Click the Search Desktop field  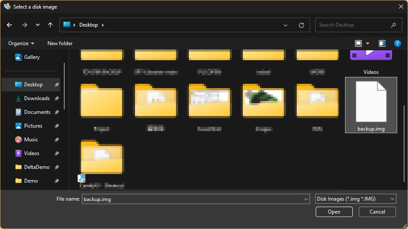(x=358, y=25)
